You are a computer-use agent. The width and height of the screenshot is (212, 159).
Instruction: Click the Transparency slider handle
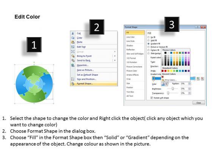click(168, 93)
